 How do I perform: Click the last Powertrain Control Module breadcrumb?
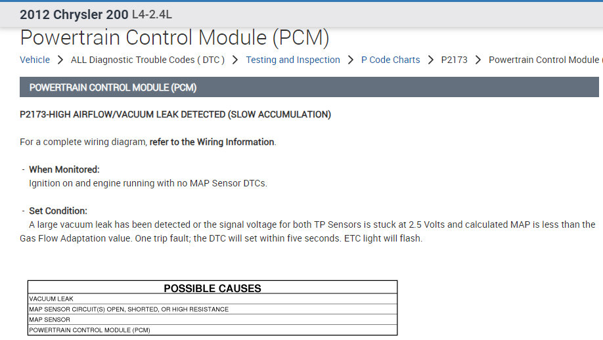(544, 60)
